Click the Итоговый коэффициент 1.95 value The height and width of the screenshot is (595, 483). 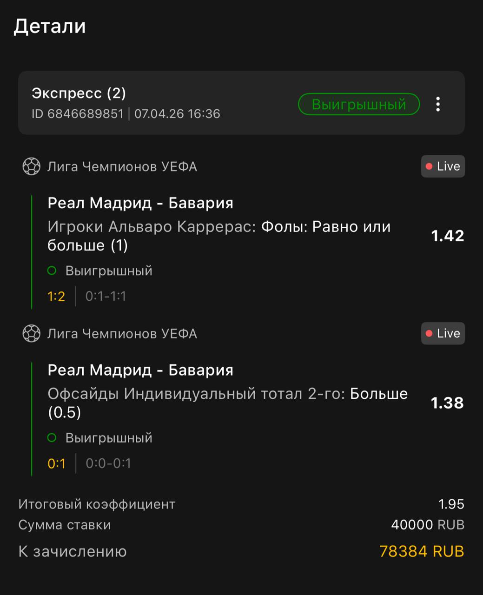click(x=451, y=504)
